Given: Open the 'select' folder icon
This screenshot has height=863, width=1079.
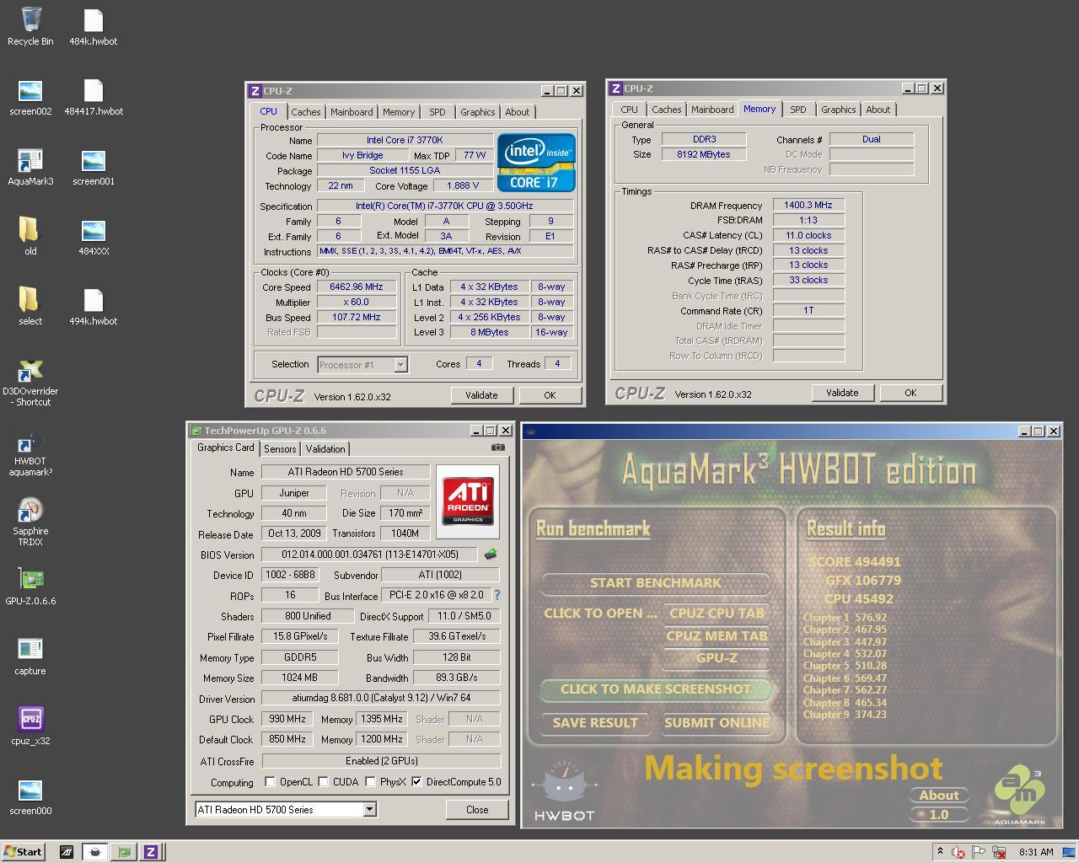Looking at the screenshot, I should [30, 307].
